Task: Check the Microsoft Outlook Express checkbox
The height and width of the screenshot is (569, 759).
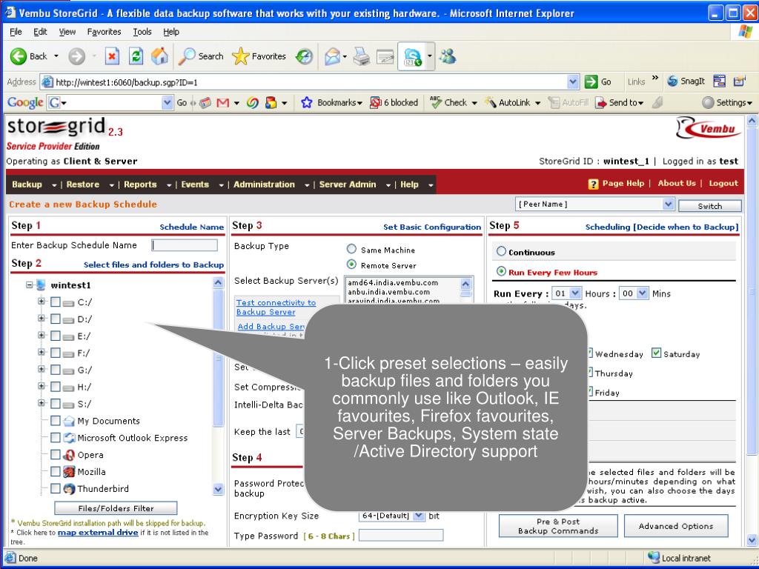Action: [x=55, y=437]
